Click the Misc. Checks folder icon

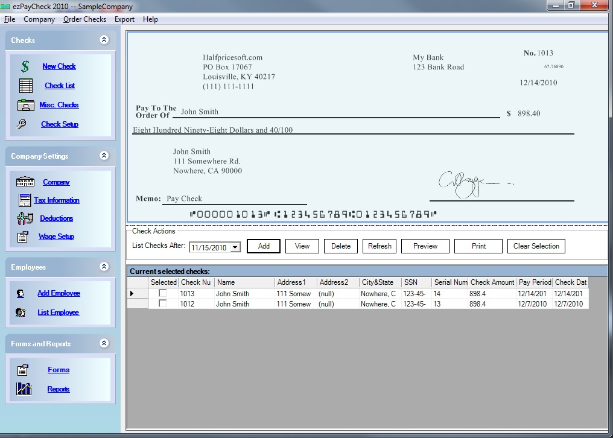(26, 105)
